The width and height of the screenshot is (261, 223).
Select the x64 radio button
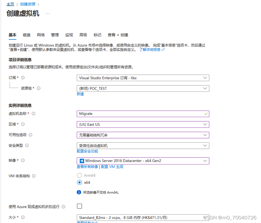(x=79, y=183)
